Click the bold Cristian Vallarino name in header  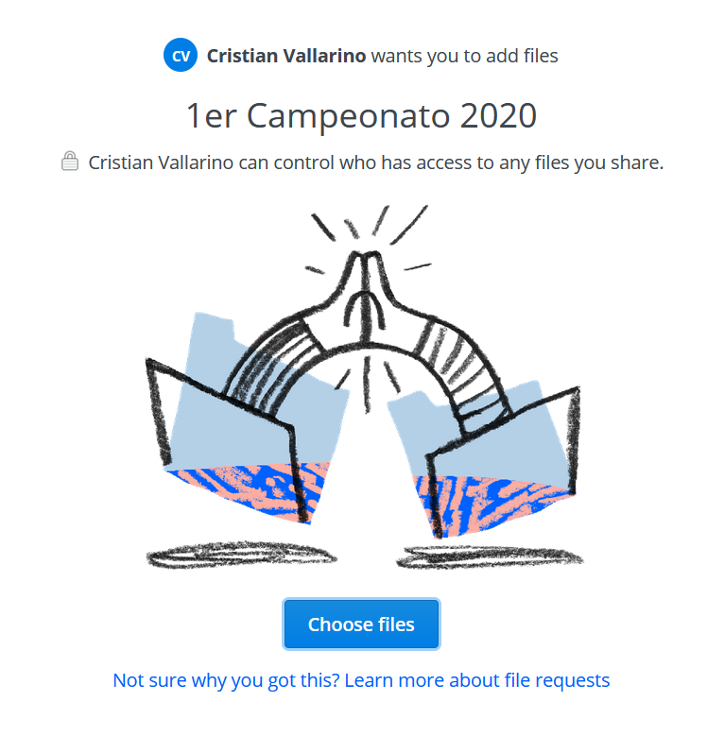click(286, 56)
